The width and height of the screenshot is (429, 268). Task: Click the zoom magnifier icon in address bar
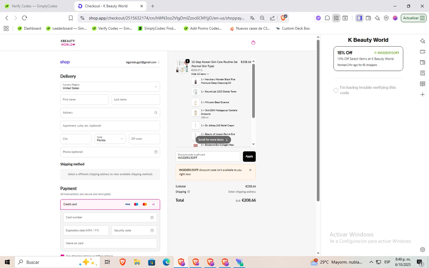click(262, 18)
